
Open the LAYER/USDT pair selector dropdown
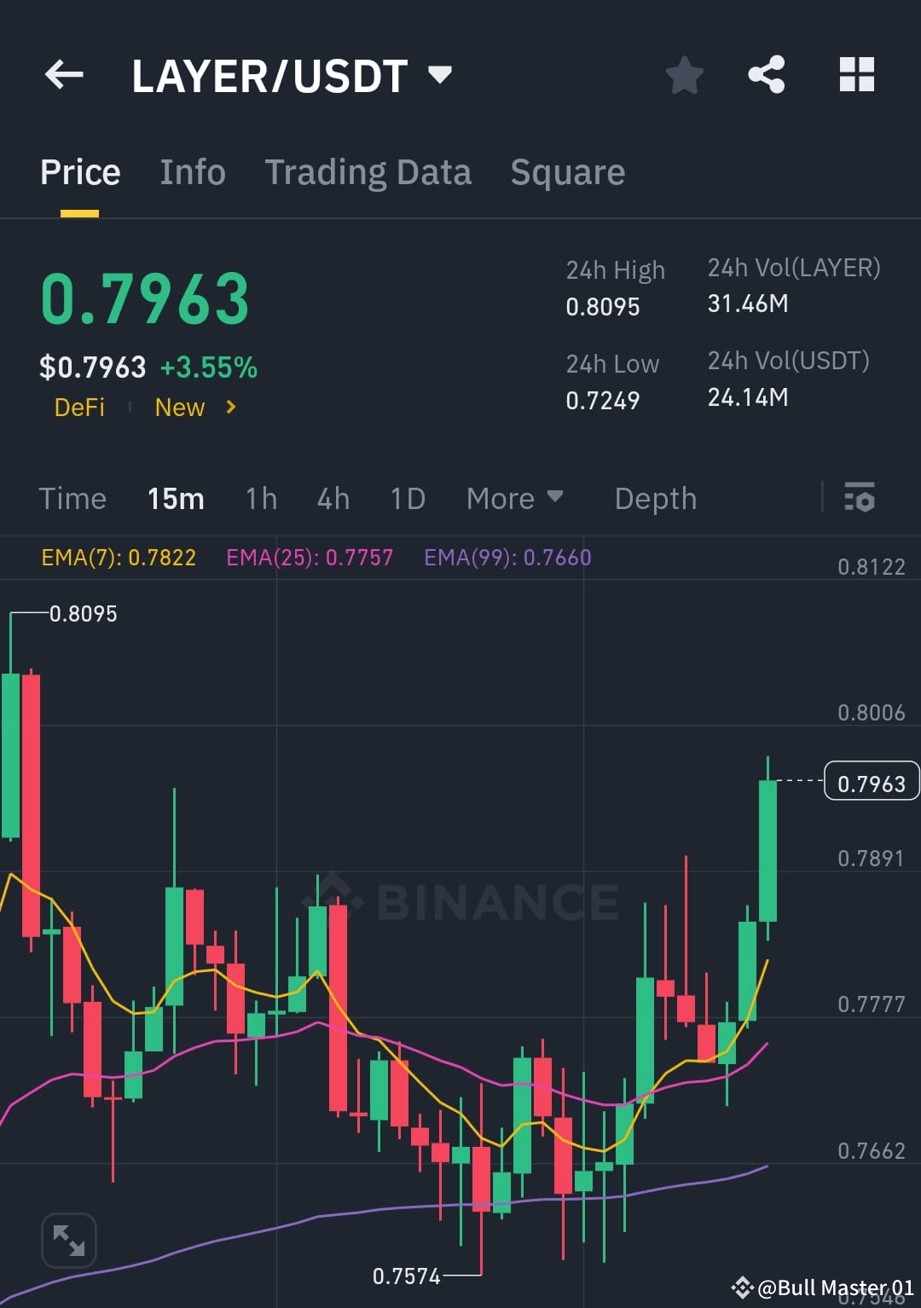point(440,75)
